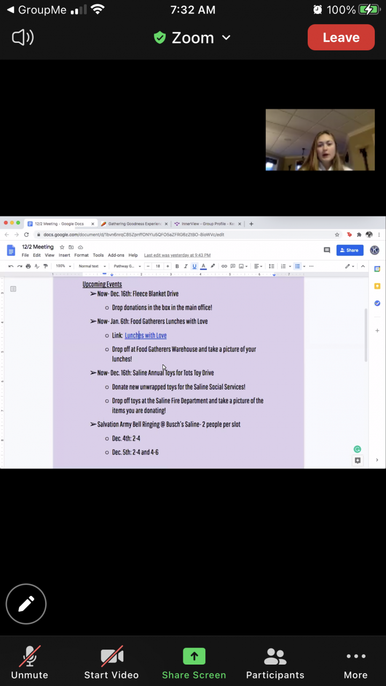Open the Pathway Gothic font dropdown
Image resolution: width=386 pixels, height=686 pixels.
[127, 266]
